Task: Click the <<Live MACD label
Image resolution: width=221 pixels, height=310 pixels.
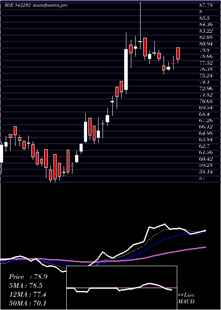Action: (x=186, y=298)
